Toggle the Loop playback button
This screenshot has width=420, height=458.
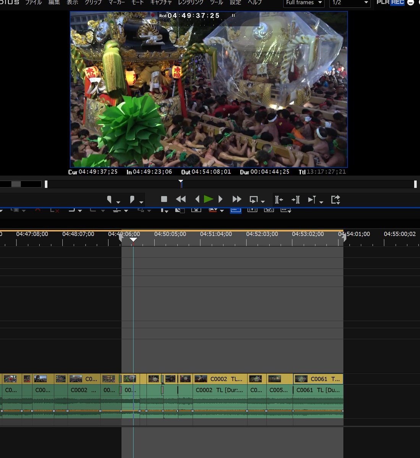click(253, 199)
